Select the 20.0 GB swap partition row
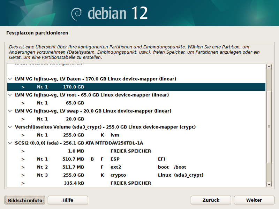This screenshot has width=279, height=209. (x=136, y=119)
